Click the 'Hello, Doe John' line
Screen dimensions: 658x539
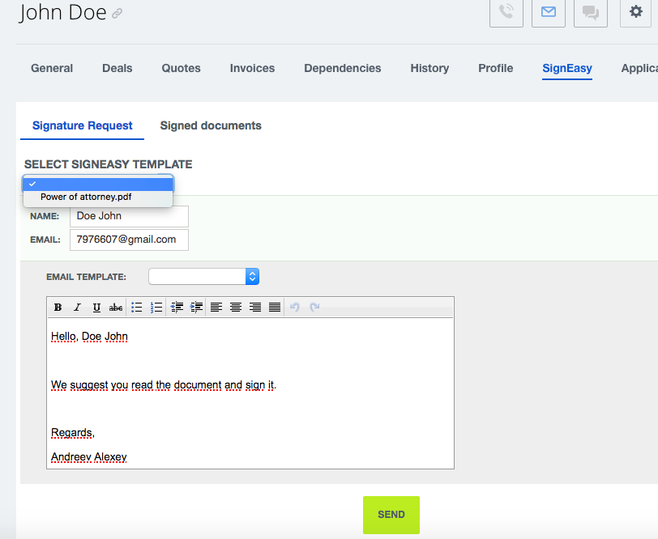pos(89,337)
